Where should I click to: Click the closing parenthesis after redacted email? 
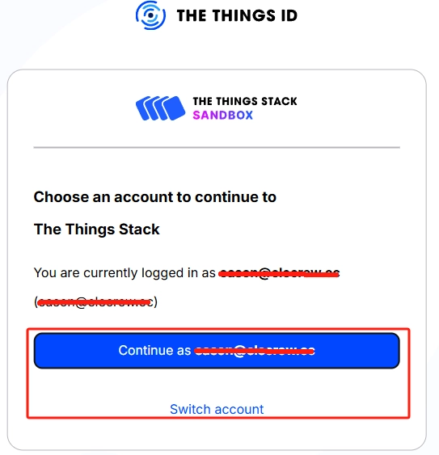(155, 302)
